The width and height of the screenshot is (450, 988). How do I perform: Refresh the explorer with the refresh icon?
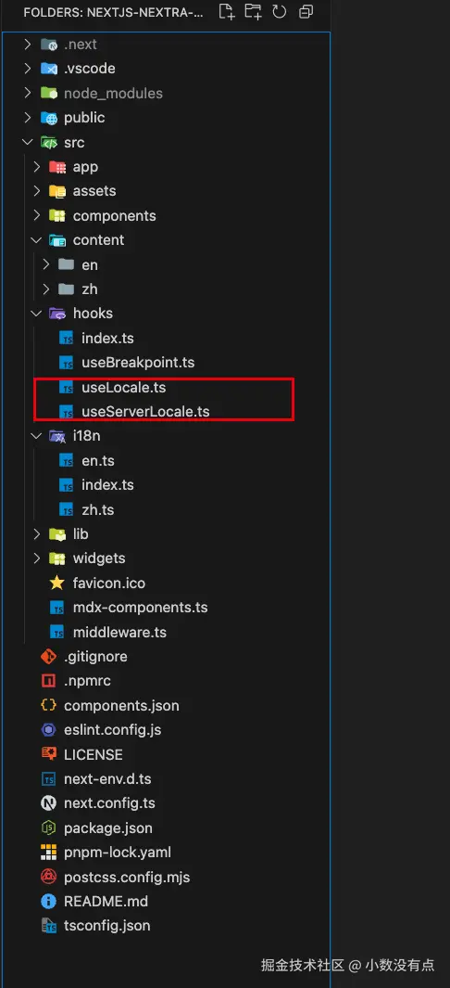coord(279,11)
